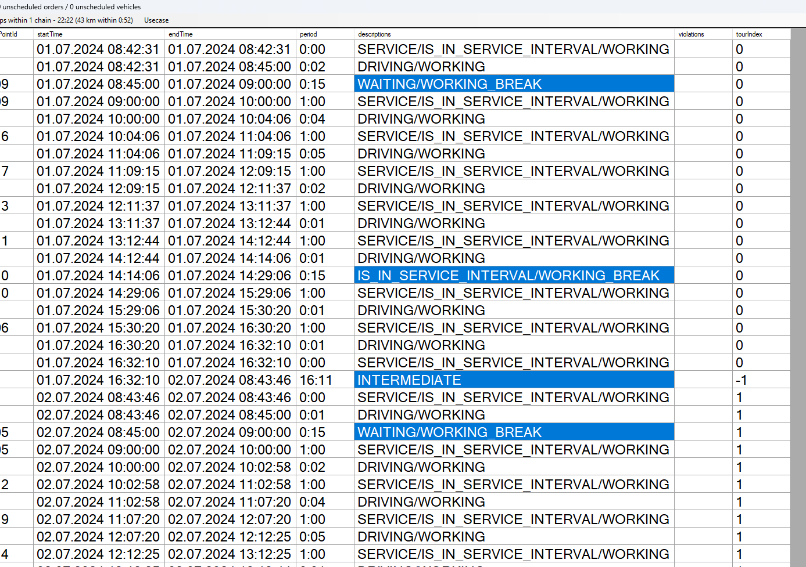
Task: Click WAITING/WORKING_BREAK cell starting 01.07.2024 08:45:00
Action: click(514, 84)
